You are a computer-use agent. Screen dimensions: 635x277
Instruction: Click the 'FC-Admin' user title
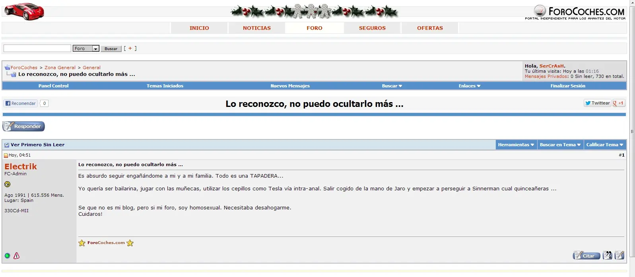[x=16, y=174]
